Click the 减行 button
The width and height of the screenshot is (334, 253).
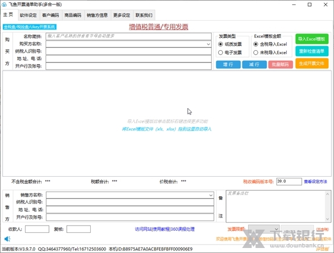point(254,65)
